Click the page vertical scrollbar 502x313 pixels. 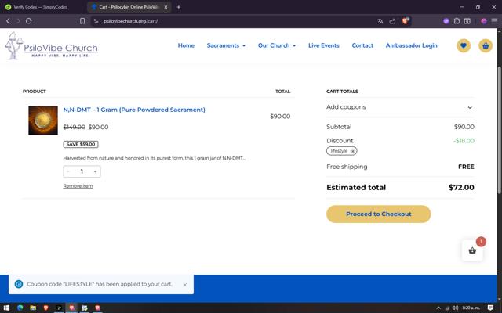point(500,129)
